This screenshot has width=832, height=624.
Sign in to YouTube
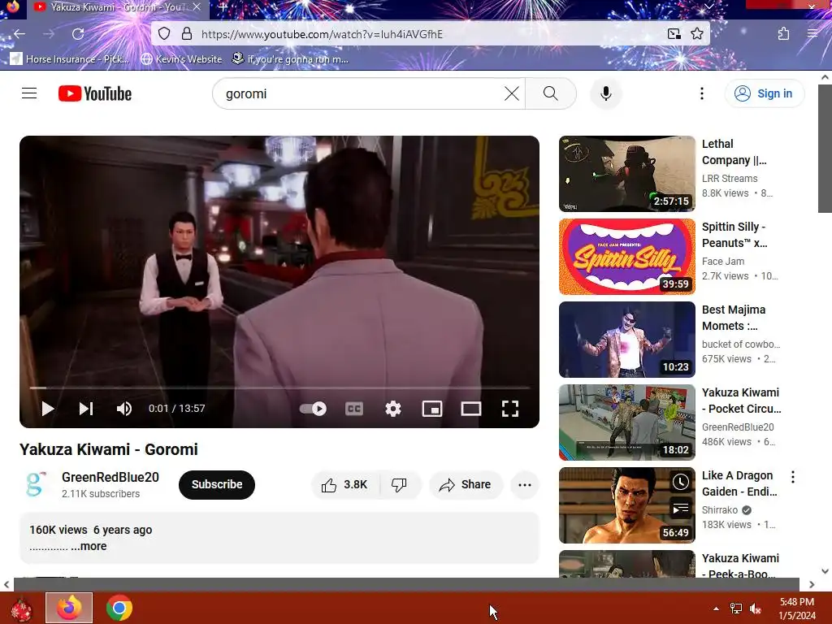[x=764, y=93]
